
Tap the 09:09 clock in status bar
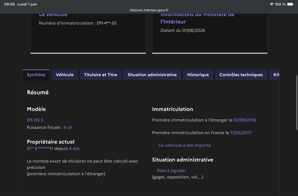(10, 4)
